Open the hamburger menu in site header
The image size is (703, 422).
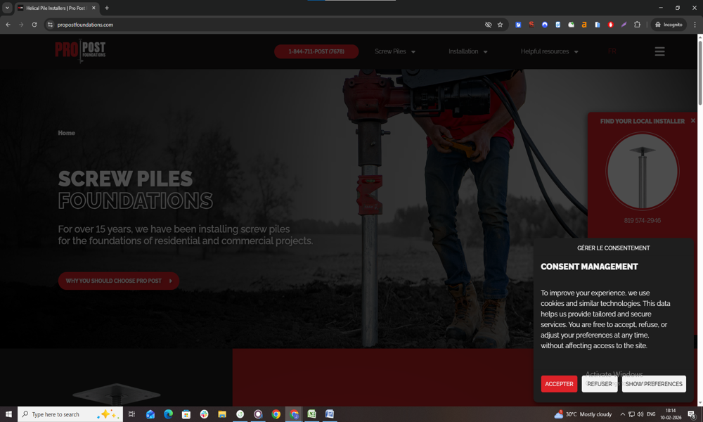tap(659, 51)
